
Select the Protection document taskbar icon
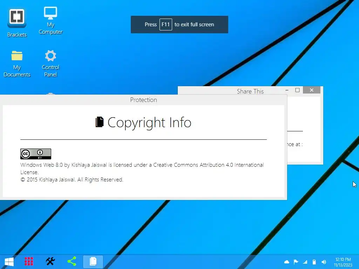tap(93, 261)
